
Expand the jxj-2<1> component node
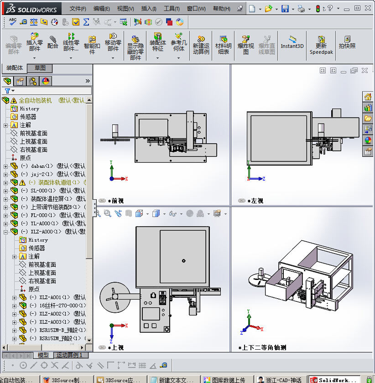click(x=5, y=175)
